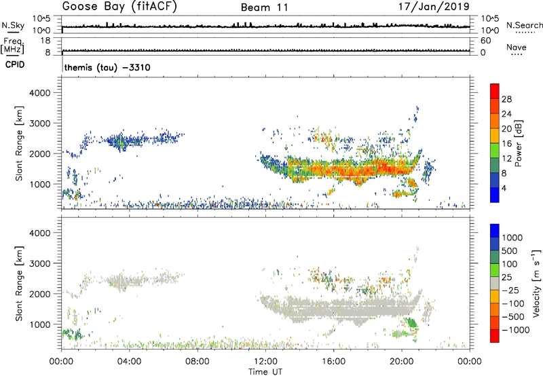Click the "Goose Bay (fitACF)" plot title
The image size is (543, 376).
point(119,6)
